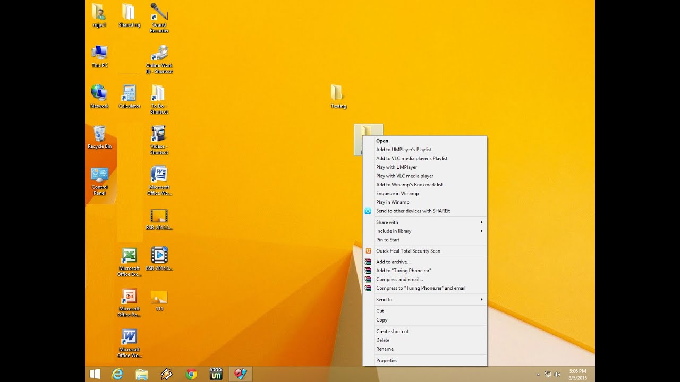Select Compress and email... entry
The width and height of the screenshot is (680, 382).
(x=424, y=279)
